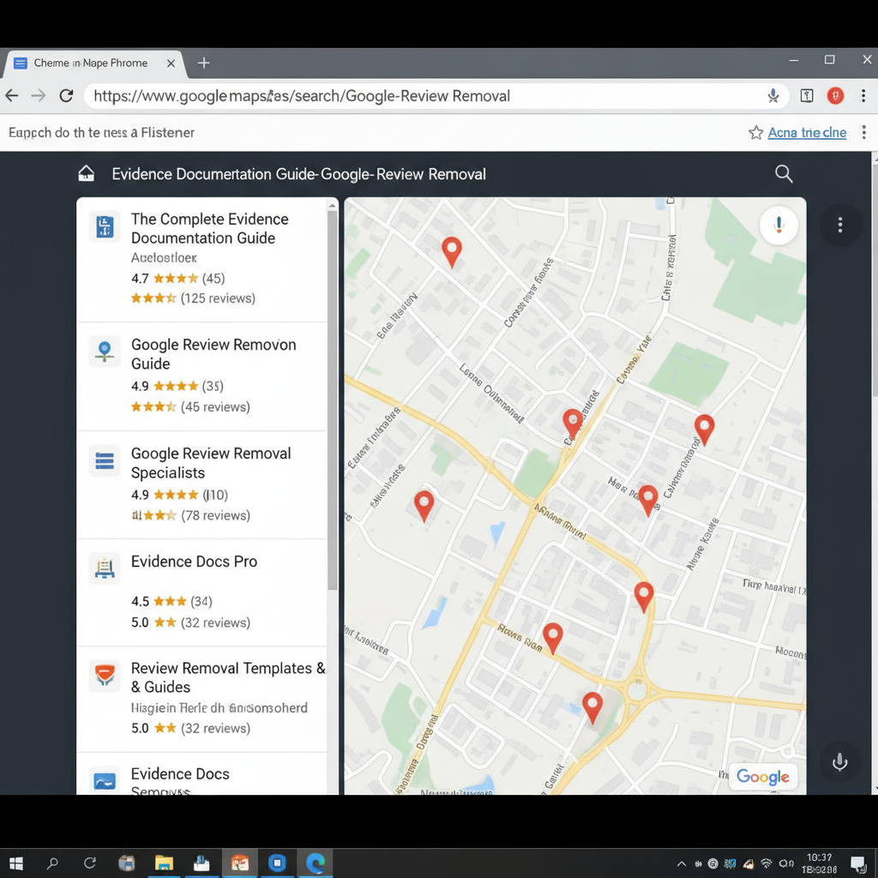Screen dimensions: 878x878
Task: Click the browser back arrow
Action: tap(12, 96)
